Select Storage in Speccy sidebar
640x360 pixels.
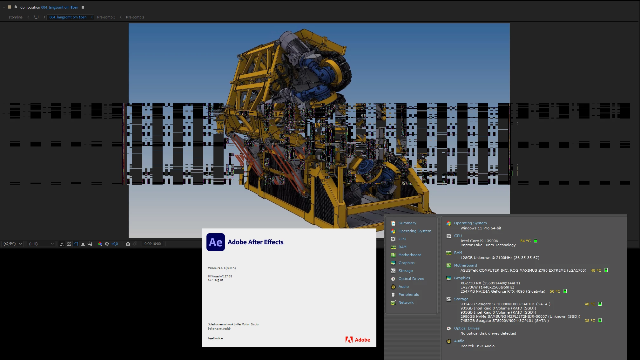(x=406, y=271)
